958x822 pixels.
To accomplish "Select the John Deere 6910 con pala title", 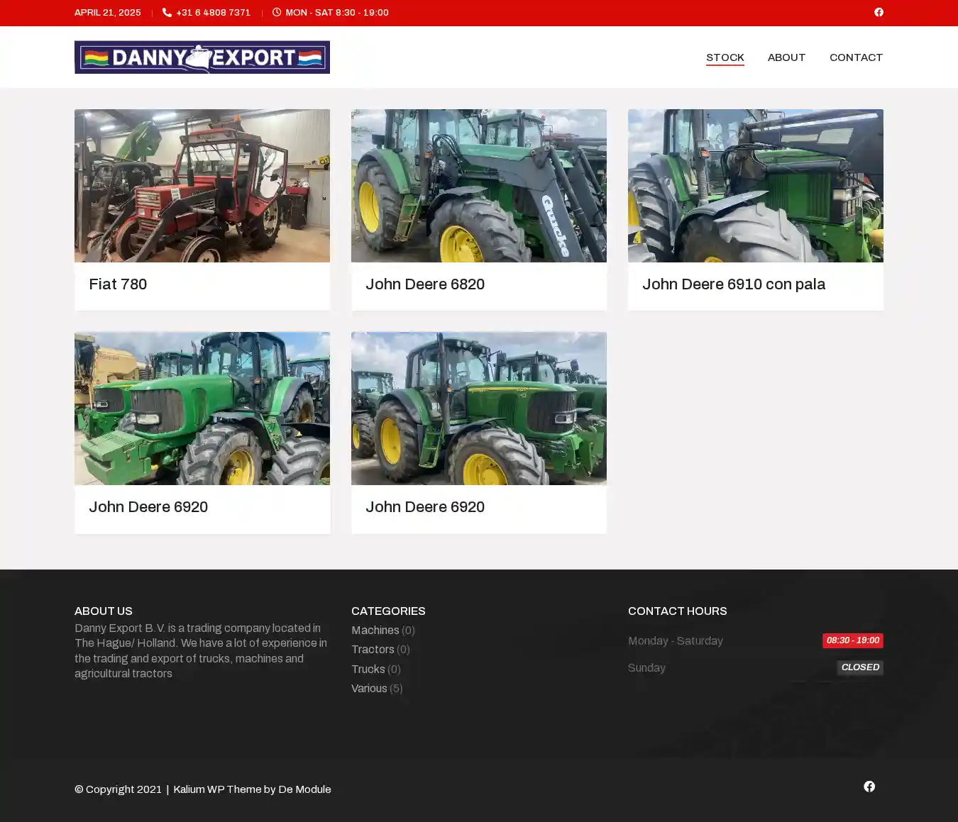I will pos(734,284).
